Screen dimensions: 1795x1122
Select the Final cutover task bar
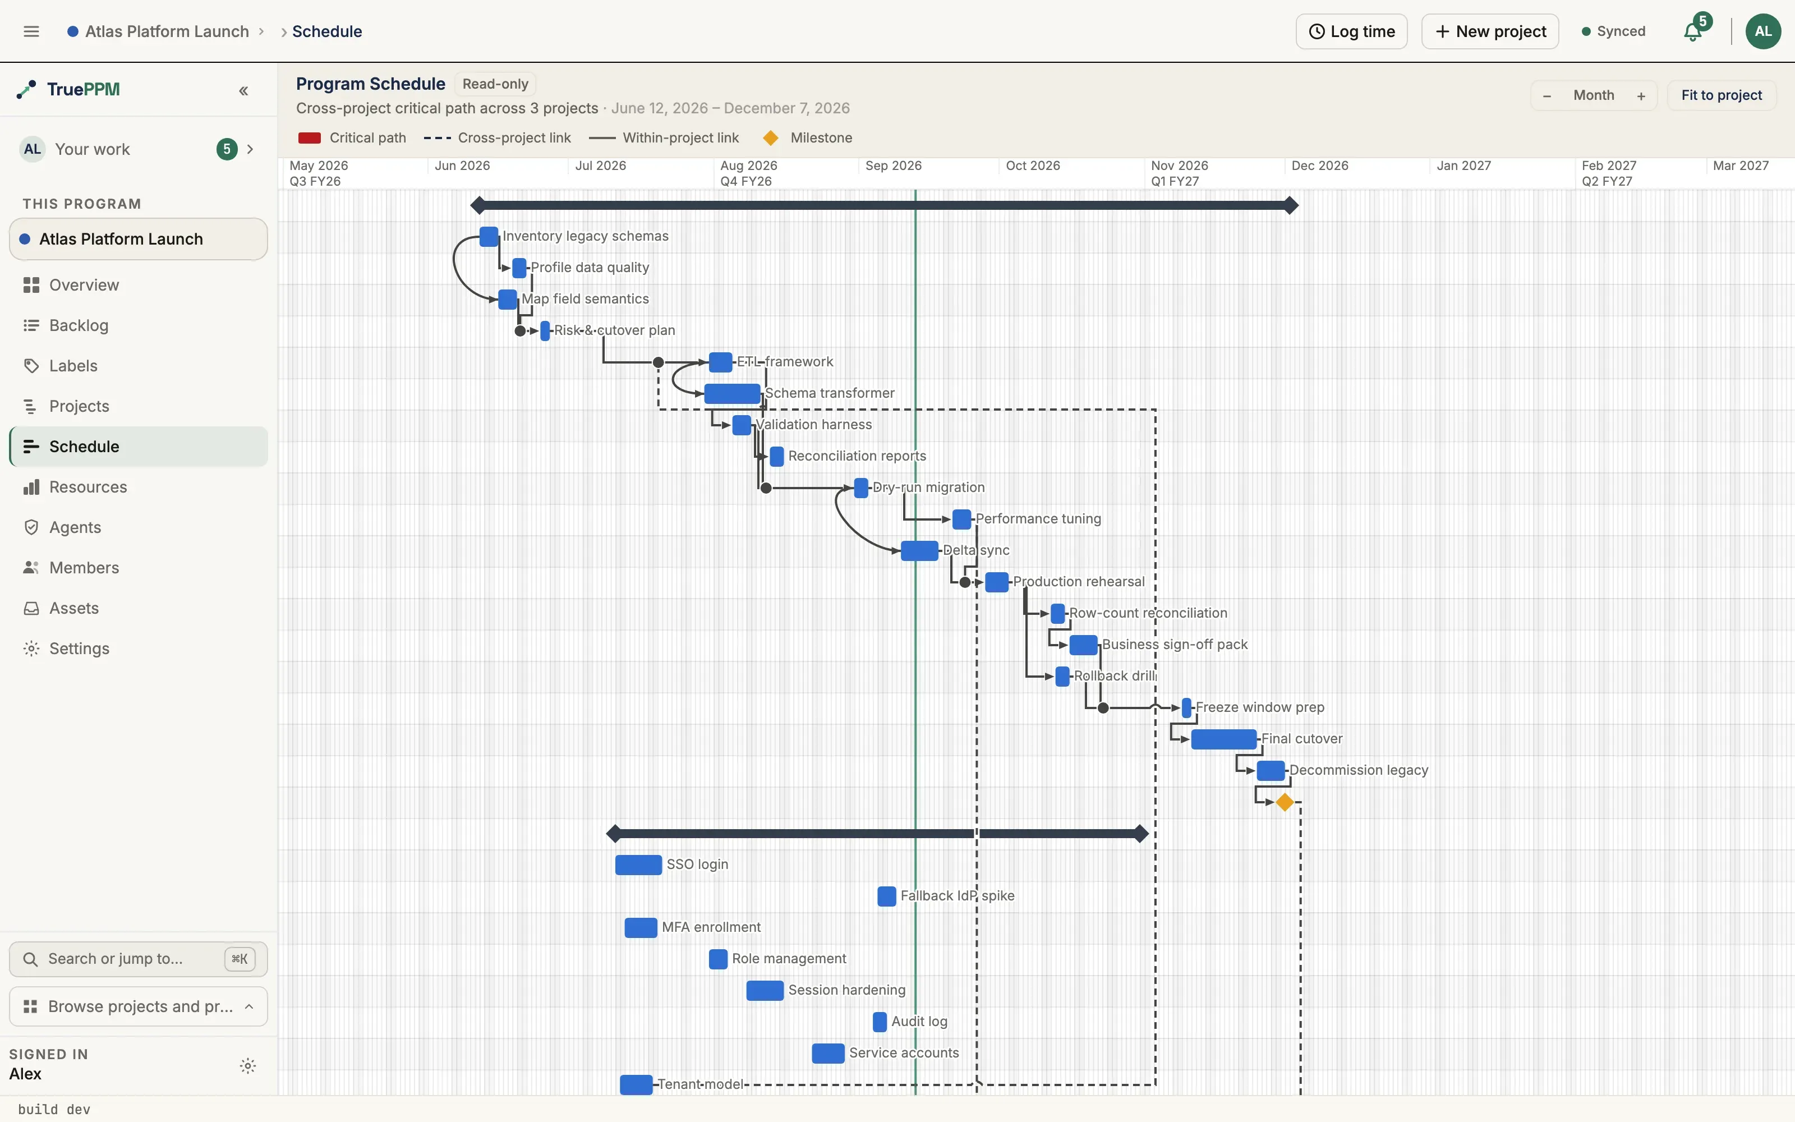pos(1224,739)
